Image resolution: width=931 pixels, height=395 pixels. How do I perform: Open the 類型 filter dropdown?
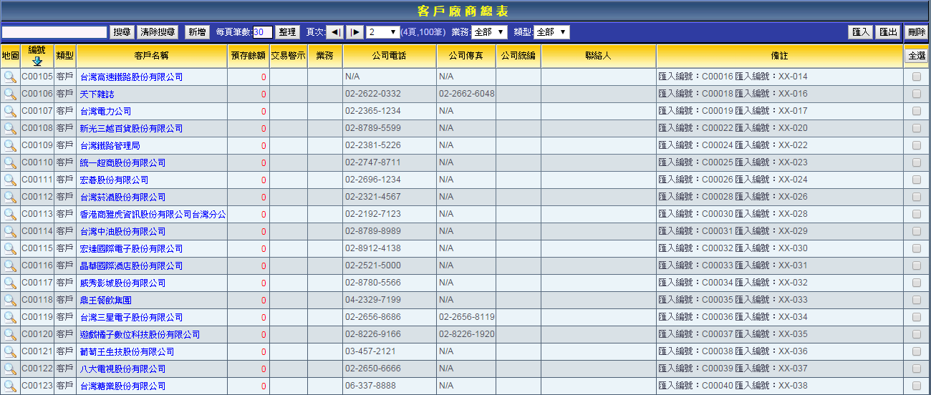[x=551, y=32]
